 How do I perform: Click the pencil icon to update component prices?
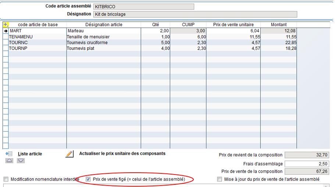[70, 154]
